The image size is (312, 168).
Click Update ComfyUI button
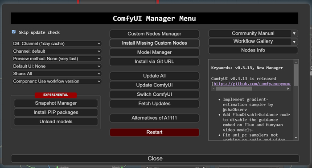pos(154,85)
